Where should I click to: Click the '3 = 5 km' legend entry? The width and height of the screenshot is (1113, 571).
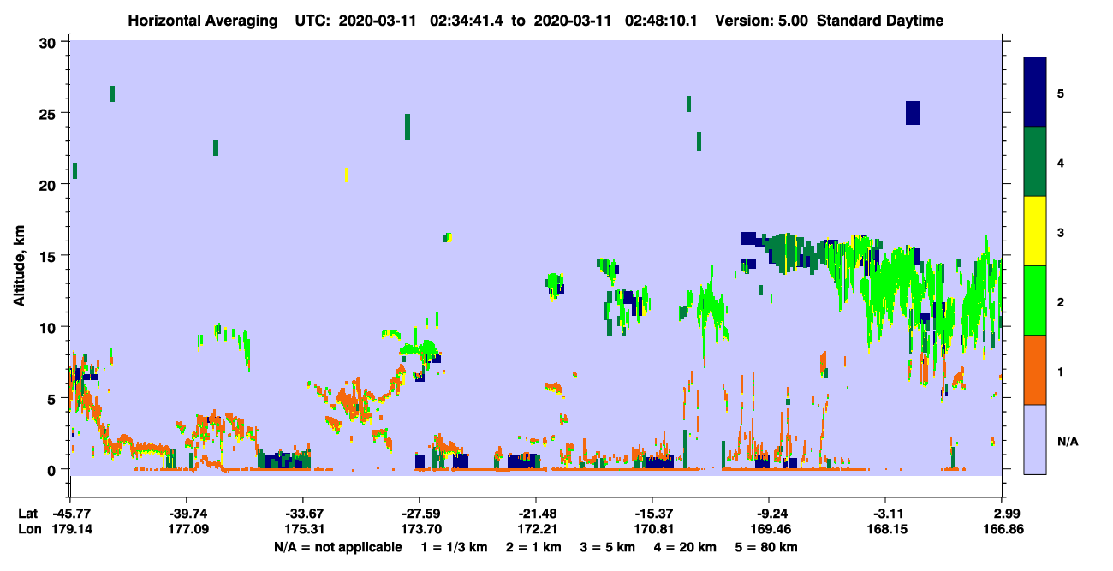click(x=608, y=546)
